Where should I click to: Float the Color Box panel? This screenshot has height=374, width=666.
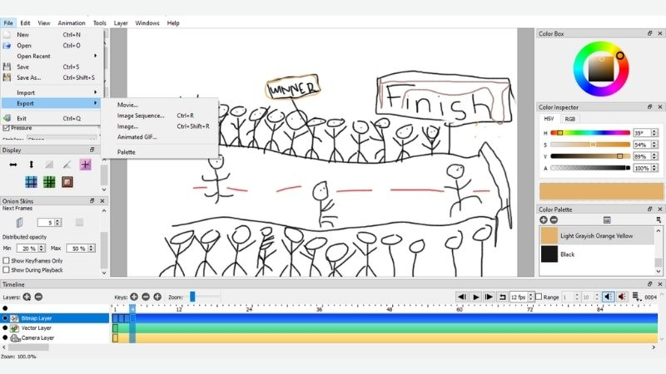(649, 33)
